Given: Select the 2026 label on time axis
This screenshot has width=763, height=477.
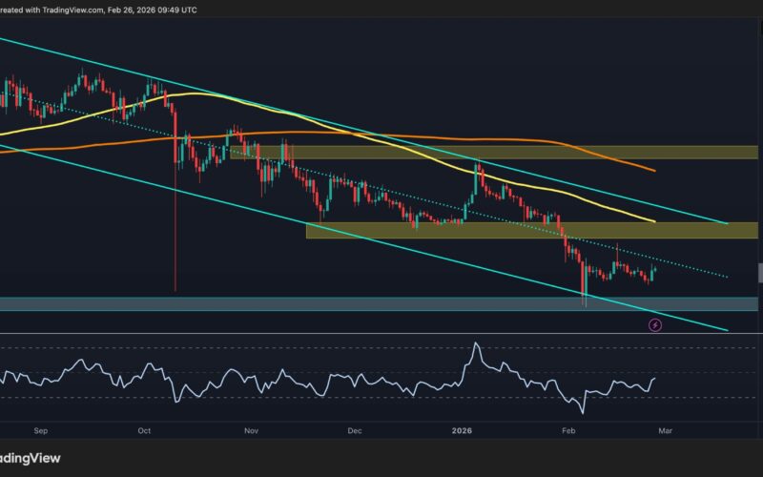Looking at the screenshot, I should 461,430.
